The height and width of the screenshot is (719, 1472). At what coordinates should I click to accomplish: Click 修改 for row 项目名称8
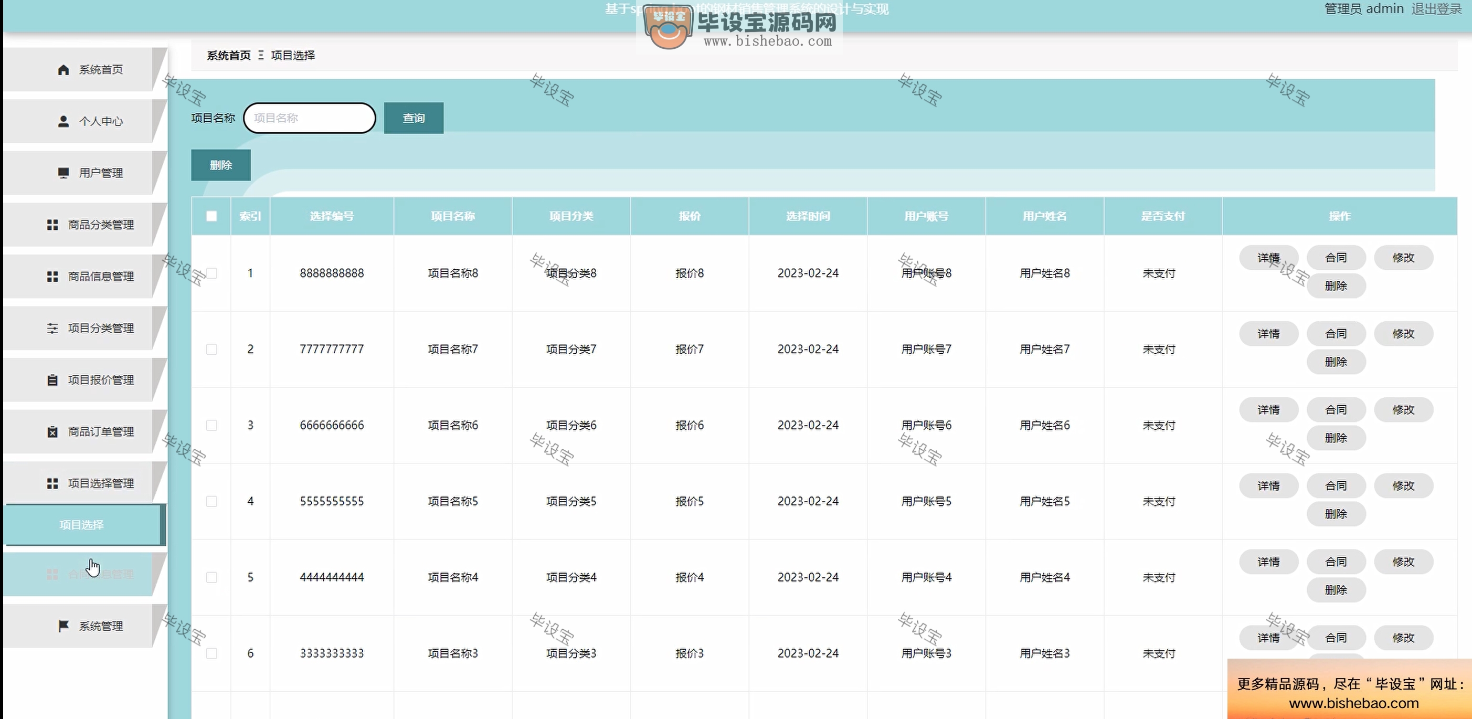coord(1403,258)
